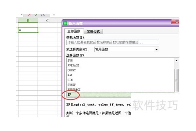196x131 pixels.
Task: Confirm formula with green checkmark icon
Action: [x=36, y=15]
